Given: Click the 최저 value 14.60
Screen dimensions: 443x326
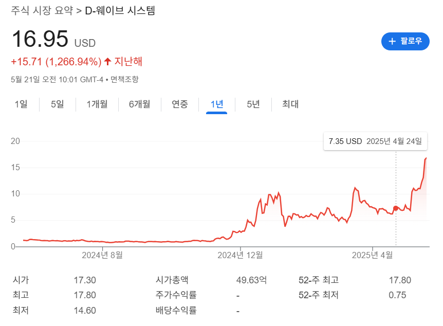Looking at the screenshot, I should tap(85, 311).
